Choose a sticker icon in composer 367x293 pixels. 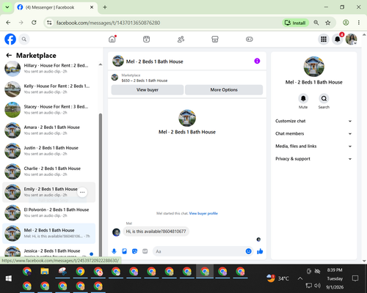tap(134, 251)
